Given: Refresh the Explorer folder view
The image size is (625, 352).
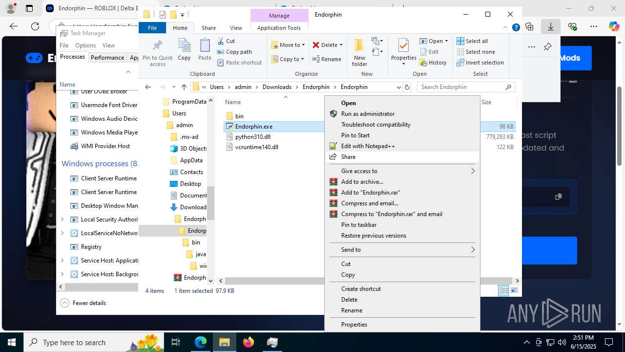Looking at the screenshot, I should click(x=408, y=87).
